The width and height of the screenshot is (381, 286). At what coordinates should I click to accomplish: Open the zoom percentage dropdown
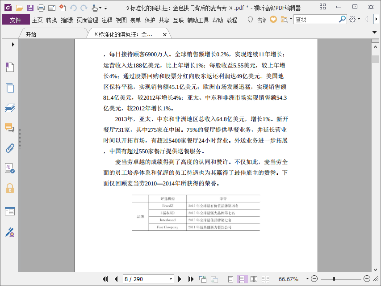307,279
